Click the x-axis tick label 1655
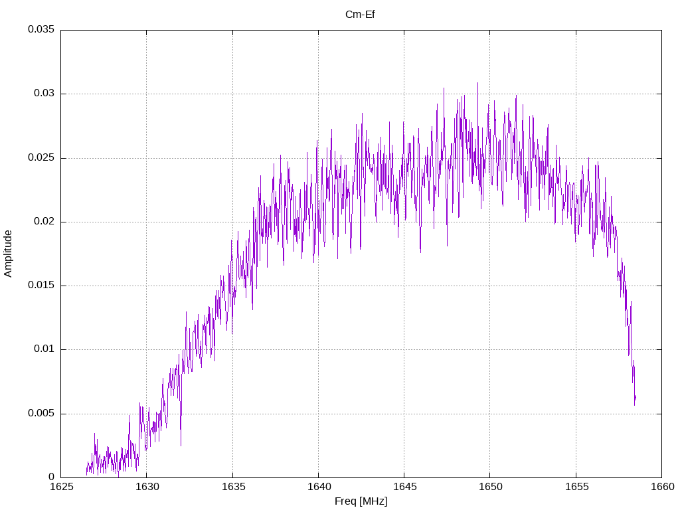Screen dimensions: 680x510 pos(577,487)
